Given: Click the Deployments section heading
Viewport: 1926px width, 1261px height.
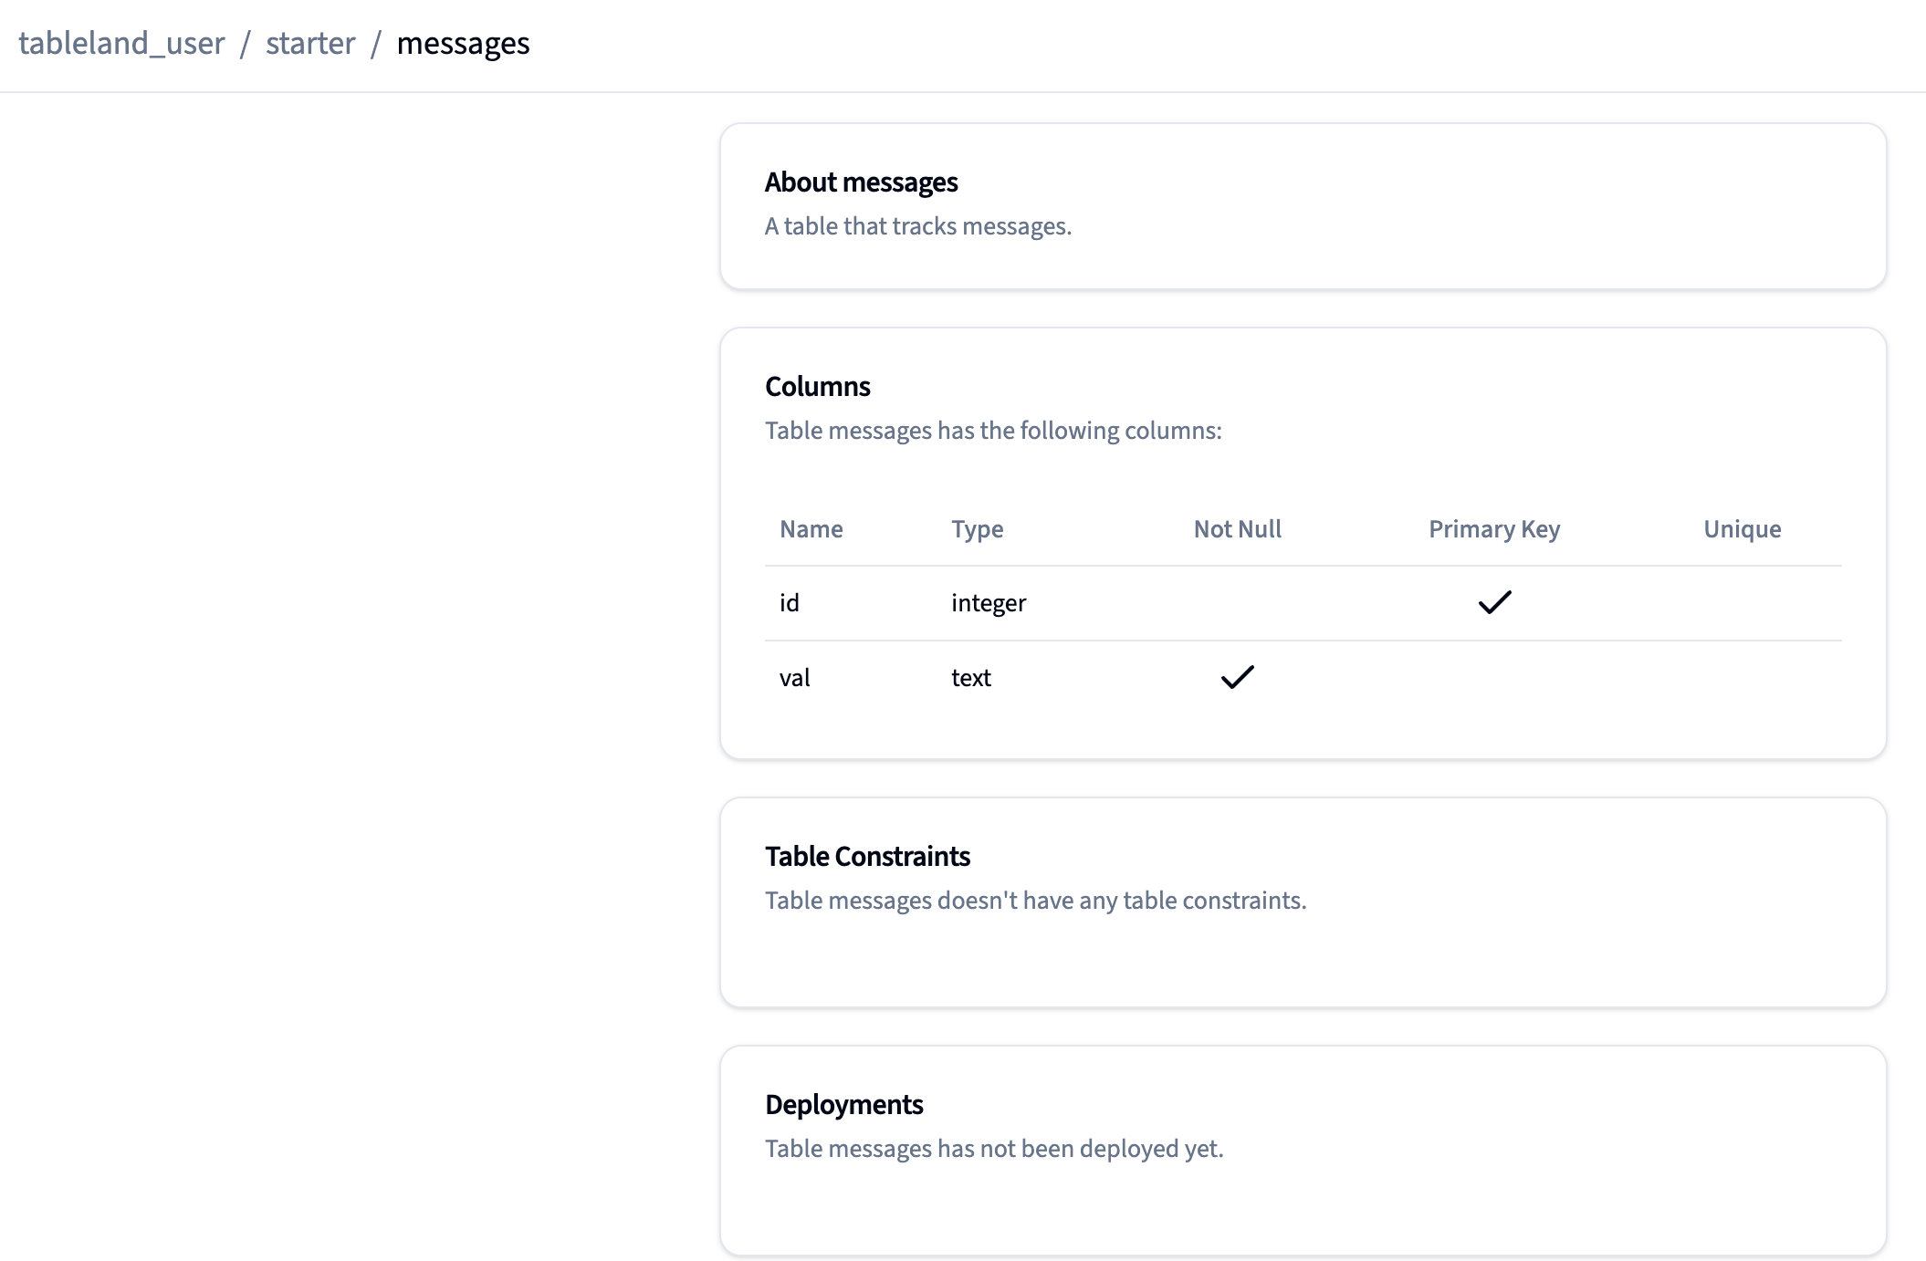Looking at the screenshot, I should 843,1105.
